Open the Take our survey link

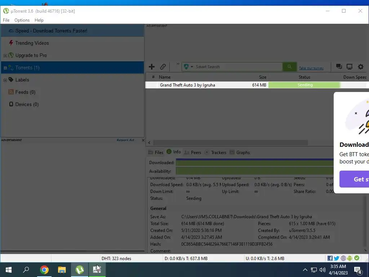click(311, 68)
